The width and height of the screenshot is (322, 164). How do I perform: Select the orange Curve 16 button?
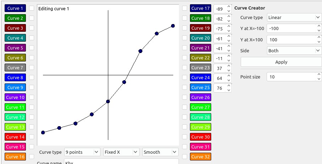point(15,157)
